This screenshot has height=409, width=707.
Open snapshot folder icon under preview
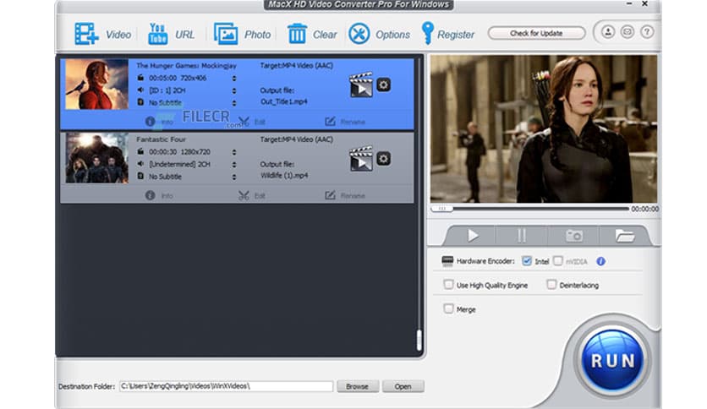pos(624,236)
